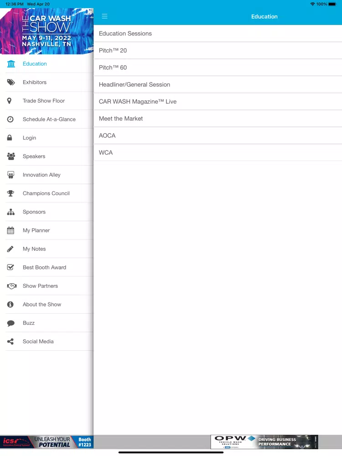Click the Login padlock icon
Image resolution: width=342 pixels, height=456 pixels.
(10, 138)
